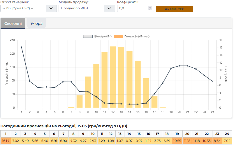The height and width of the screenshot is (146, 234).
Task: Click the grey "Ціна (грн/кВт)" legend swatch
Action: pyautogui.click(x=87, y=36)
